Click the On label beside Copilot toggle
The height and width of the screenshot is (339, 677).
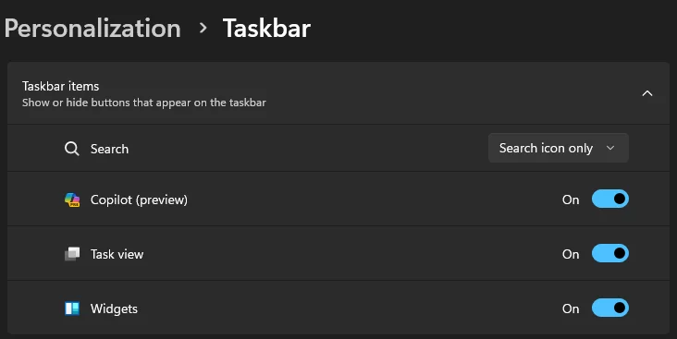(571, 200)
